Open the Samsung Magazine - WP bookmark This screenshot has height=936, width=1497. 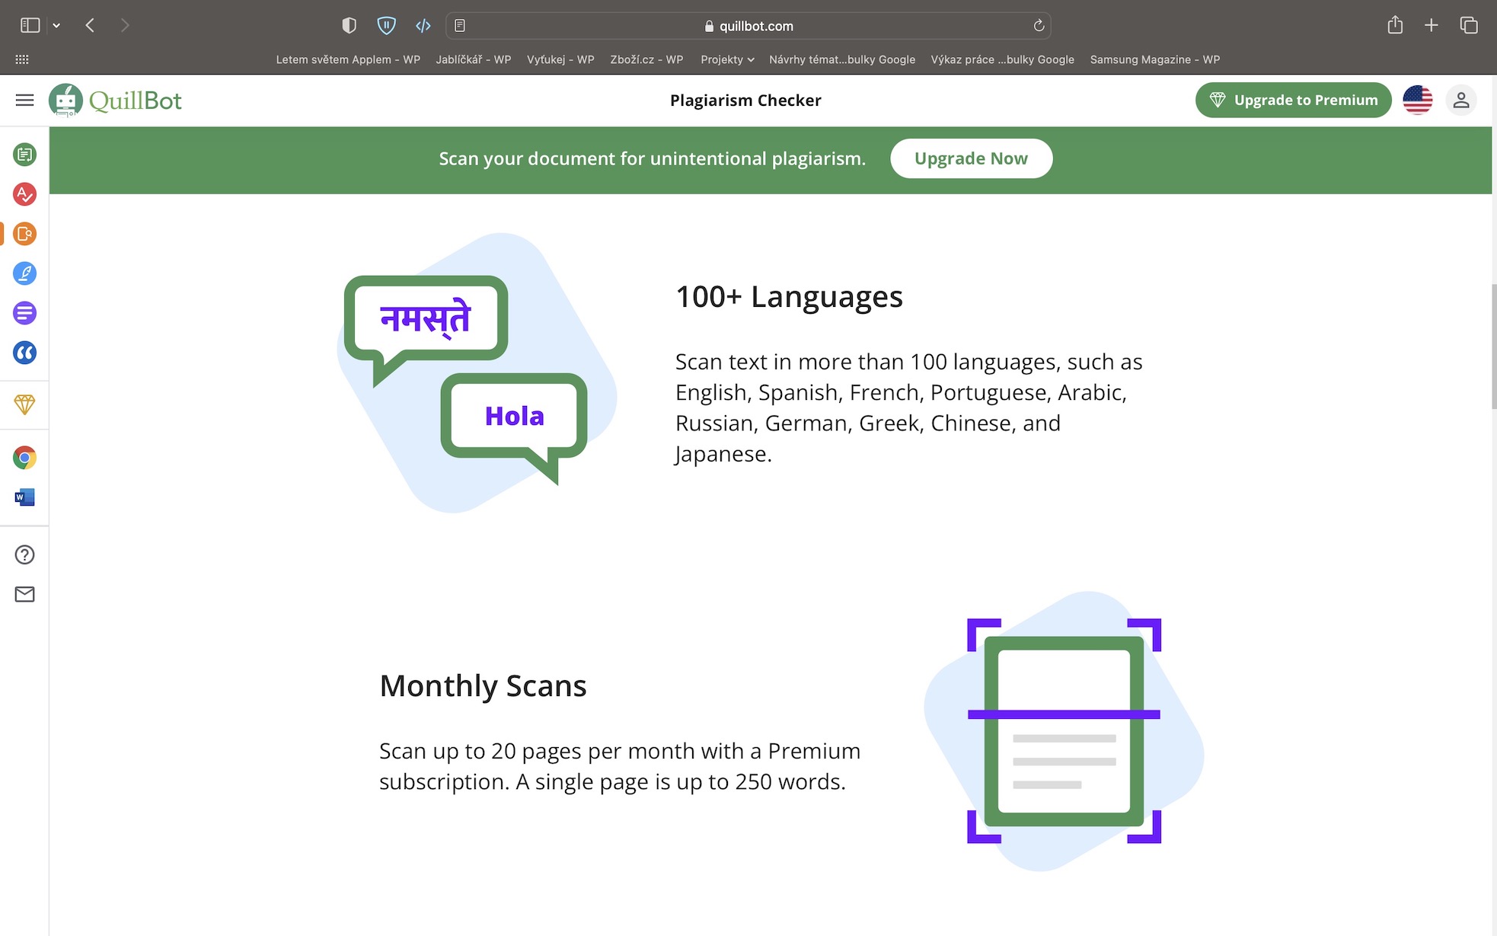[1154, 59]
